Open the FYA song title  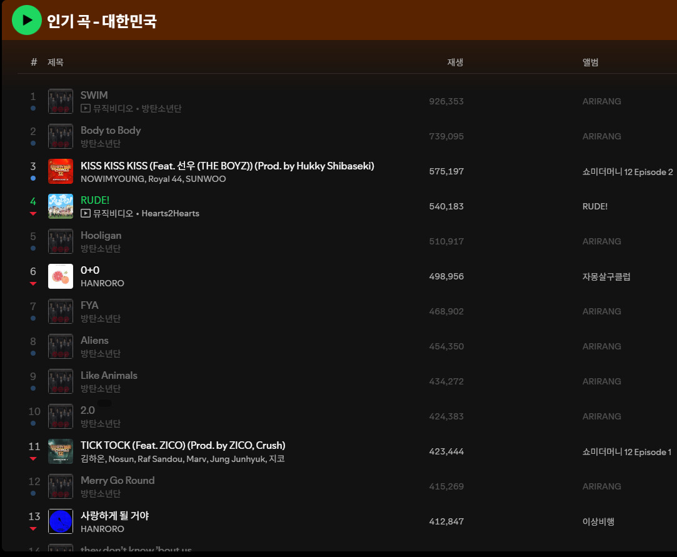89,305
